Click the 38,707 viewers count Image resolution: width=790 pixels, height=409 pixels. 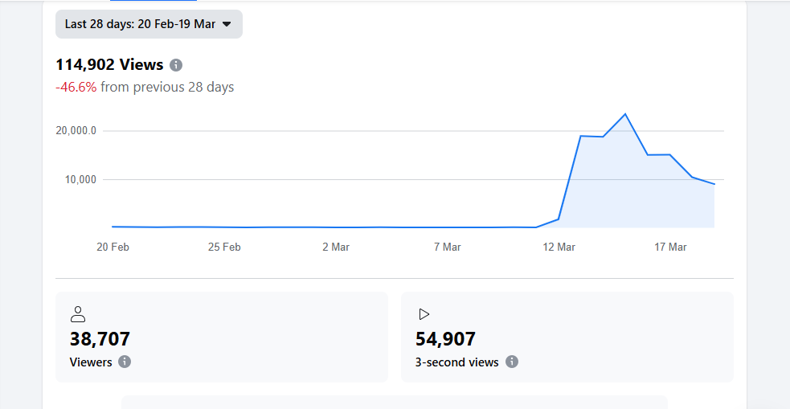click(x=100, y=339)
